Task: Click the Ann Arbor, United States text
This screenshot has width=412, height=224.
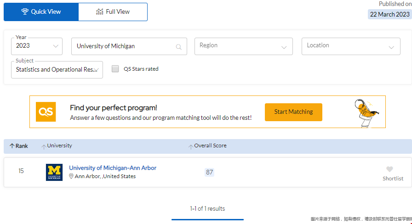Action: pos(105,176)
